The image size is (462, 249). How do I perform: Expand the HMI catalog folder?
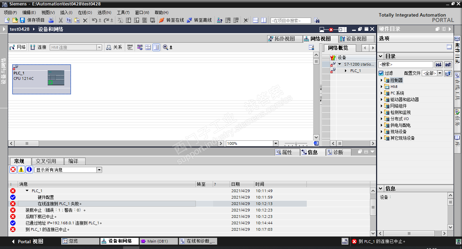[382, 87]
